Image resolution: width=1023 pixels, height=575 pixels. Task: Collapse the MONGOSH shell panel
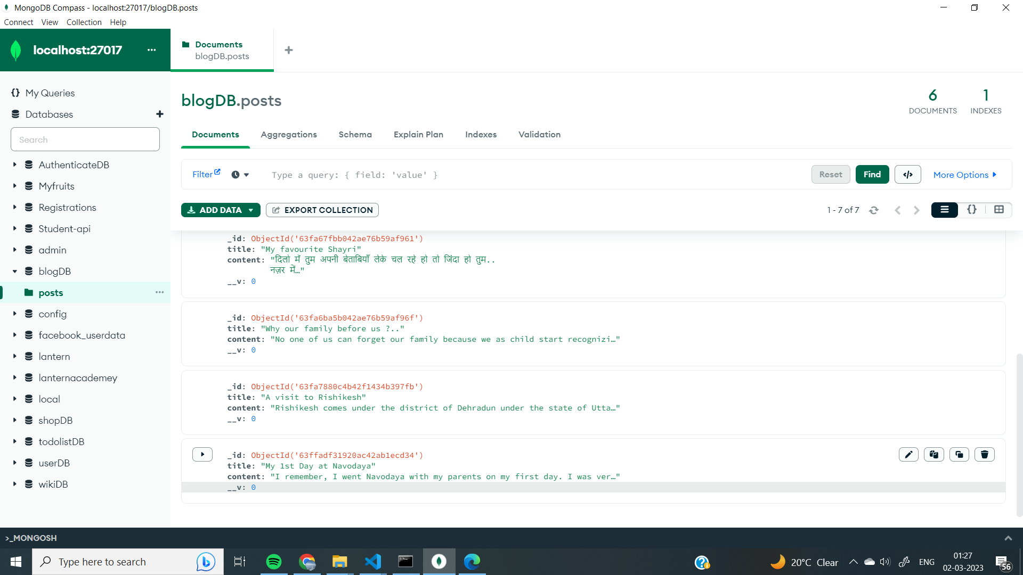point(1008,538)
